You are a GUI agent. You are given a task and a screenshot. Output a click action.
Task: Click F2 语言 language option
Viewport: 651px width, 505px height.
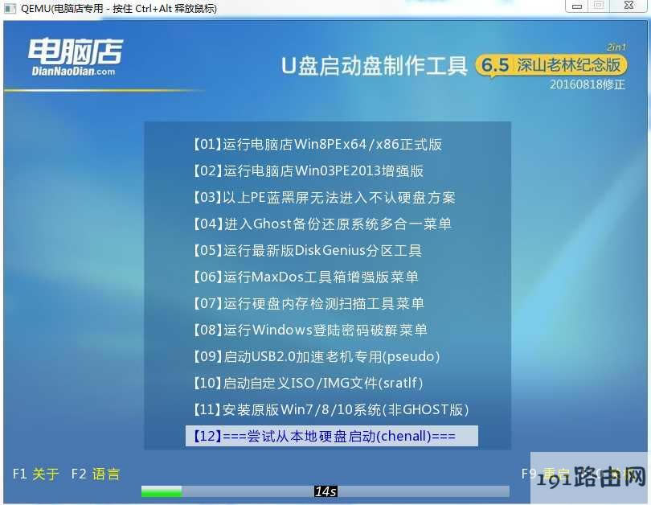pyautogui.click(x=96, y=474)
